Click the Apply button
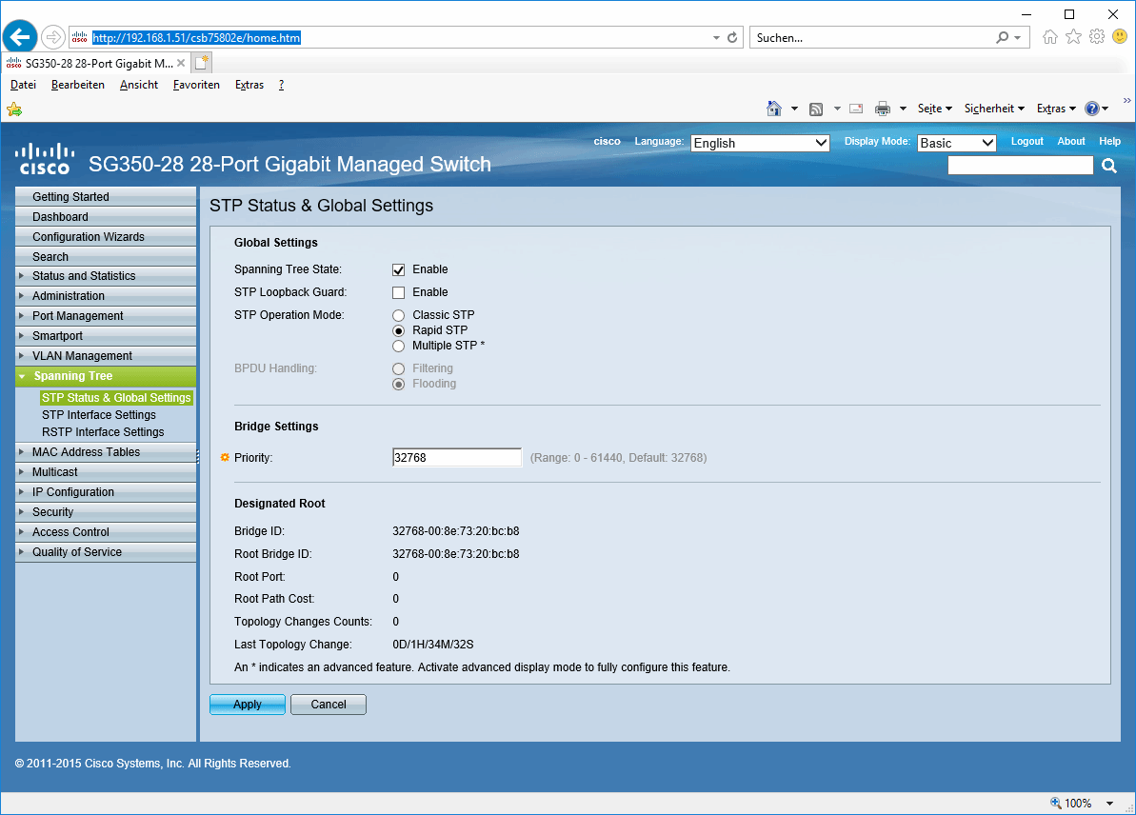The height and width of the screenshot is (815, 1136). click(x=247, y=704)
